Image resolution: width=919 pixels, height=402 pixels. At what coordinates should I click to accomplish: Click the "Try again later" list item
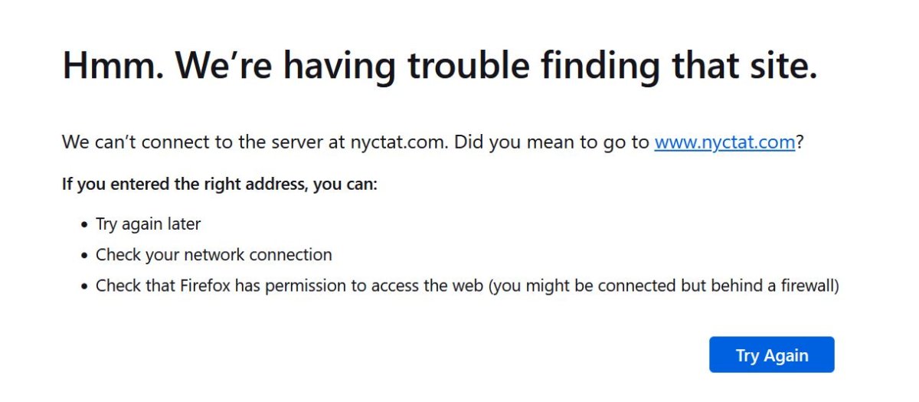(x=148, y=224)
